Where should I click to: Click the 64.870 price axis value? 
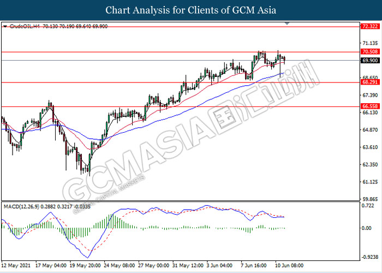370,130
